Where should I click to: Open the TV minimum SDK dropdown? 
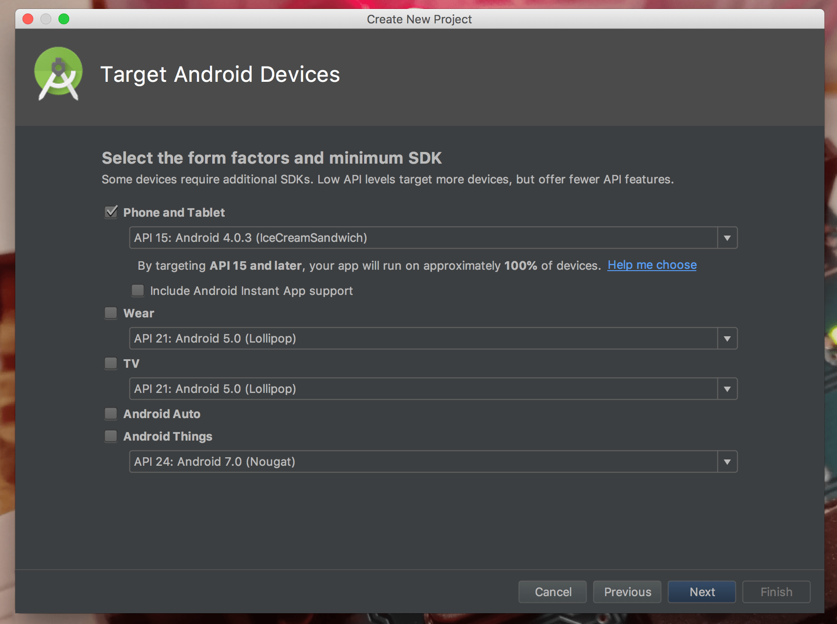pos(727,388)
